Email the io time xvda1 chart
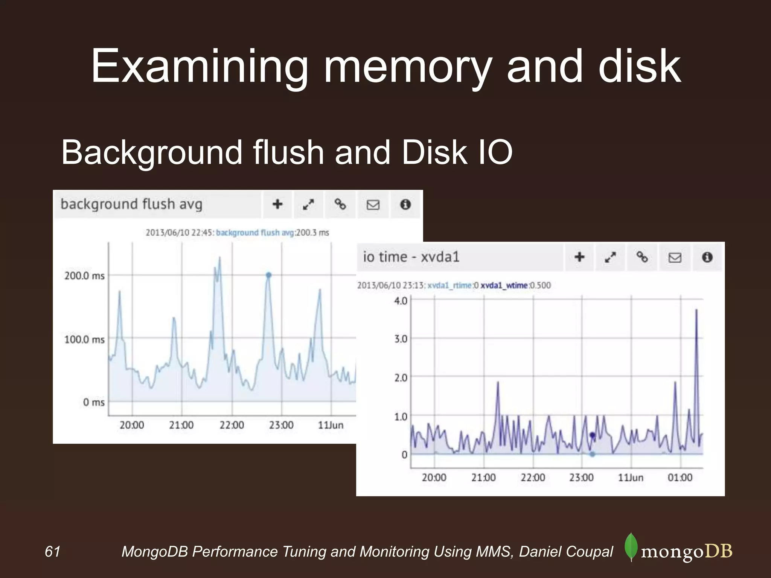 tap(675, 257)
